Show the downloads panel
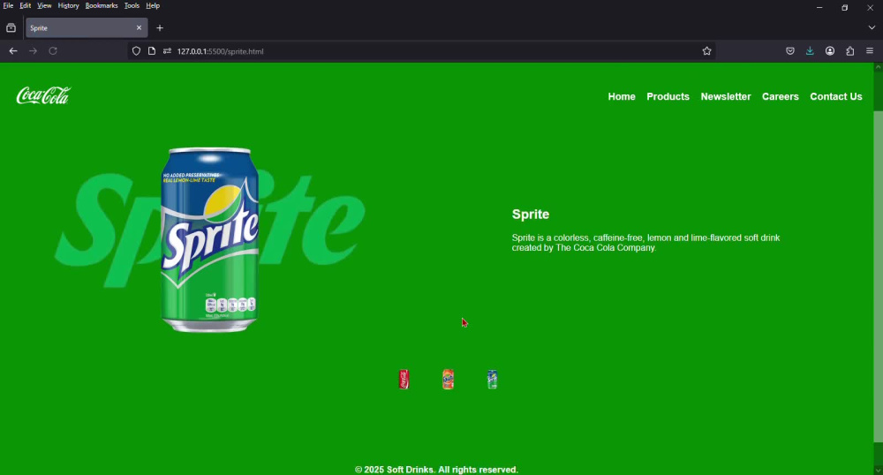The height and width of the screenshot is (475, 883). click(810, 51)
